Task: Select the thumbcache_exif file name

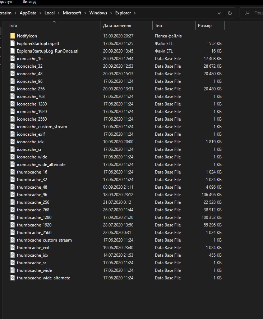Action: pyautogui.click(x=33, y=248)
